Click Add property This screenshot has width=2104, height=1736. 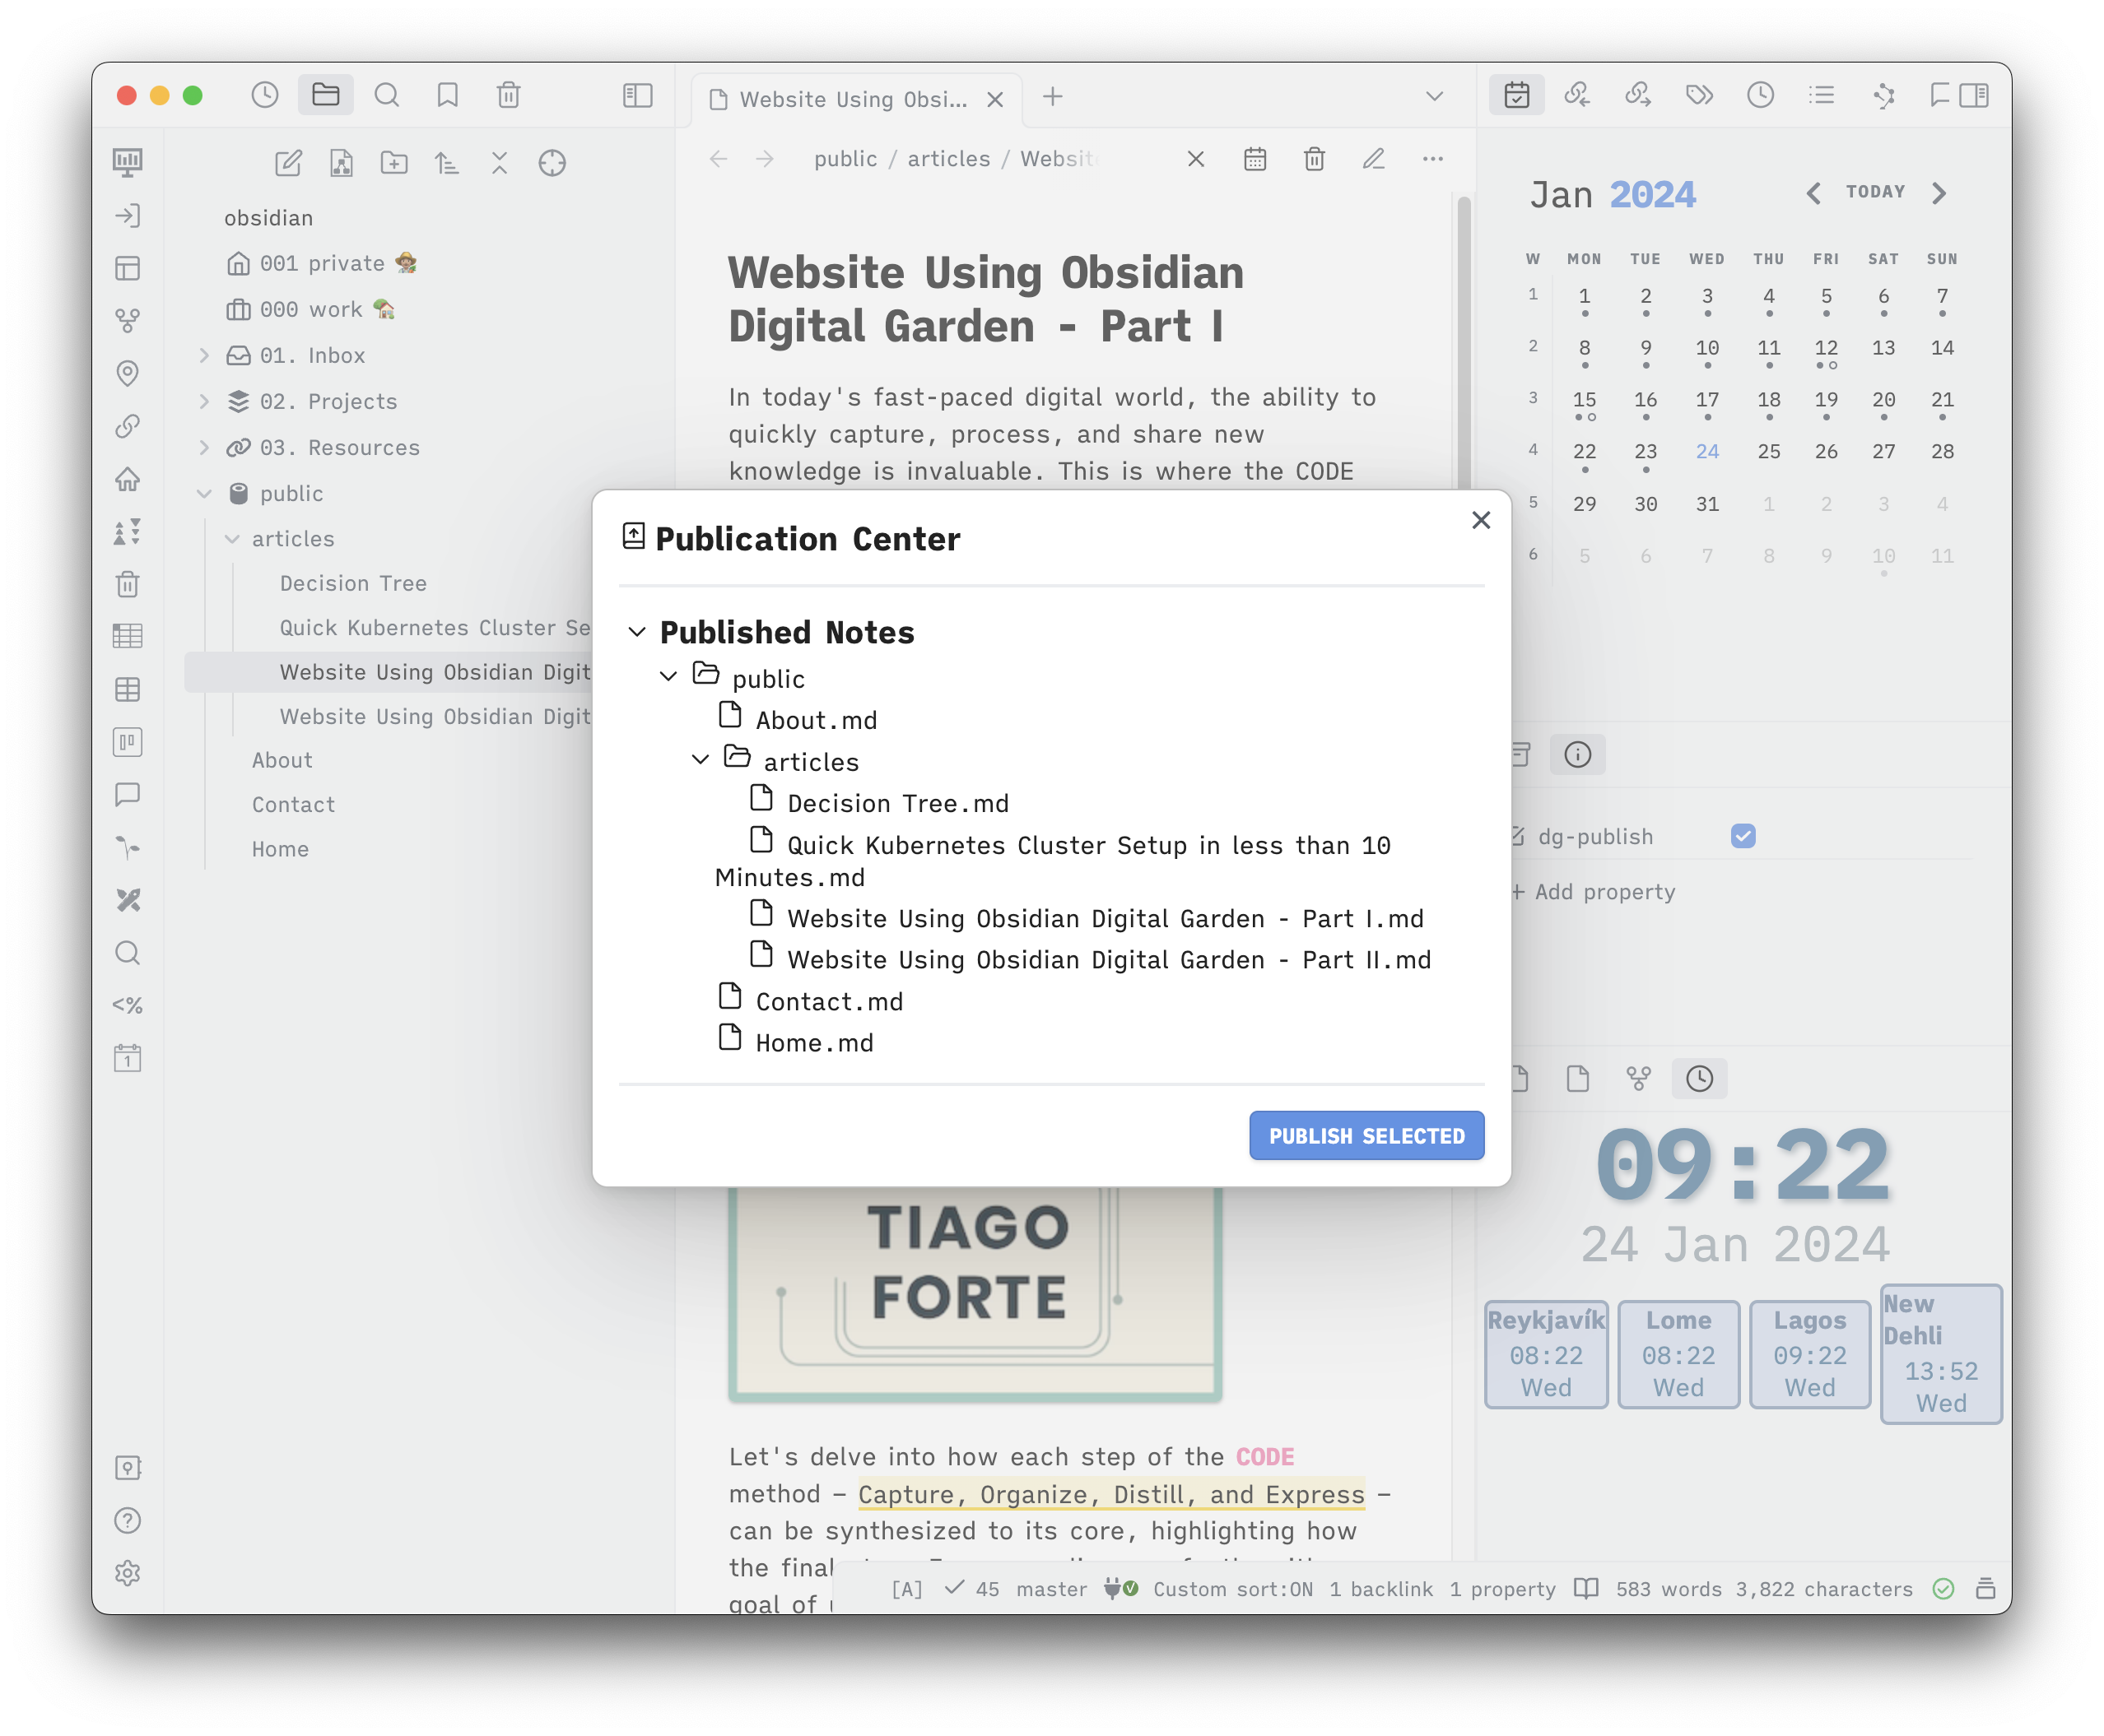click(1593, 892)
